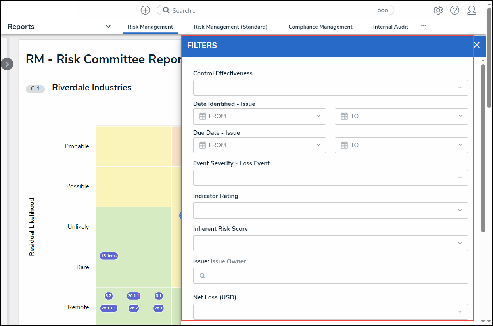493x326 pixels.
Task: Click the 13 items heatmap badge
Action: pos(109,256)
